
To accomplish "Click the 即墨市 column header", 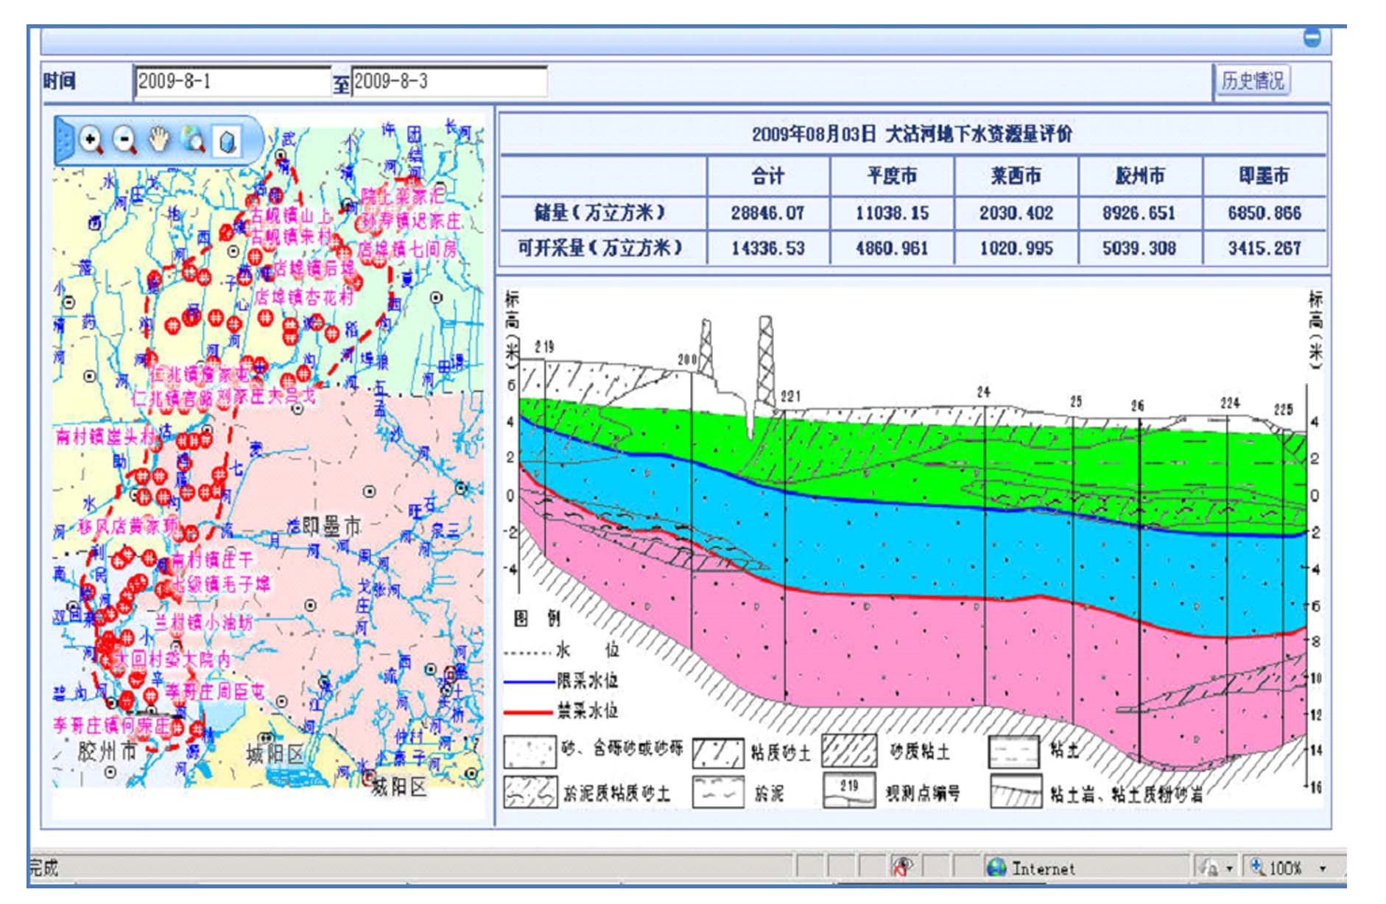I will [1264, 175].
